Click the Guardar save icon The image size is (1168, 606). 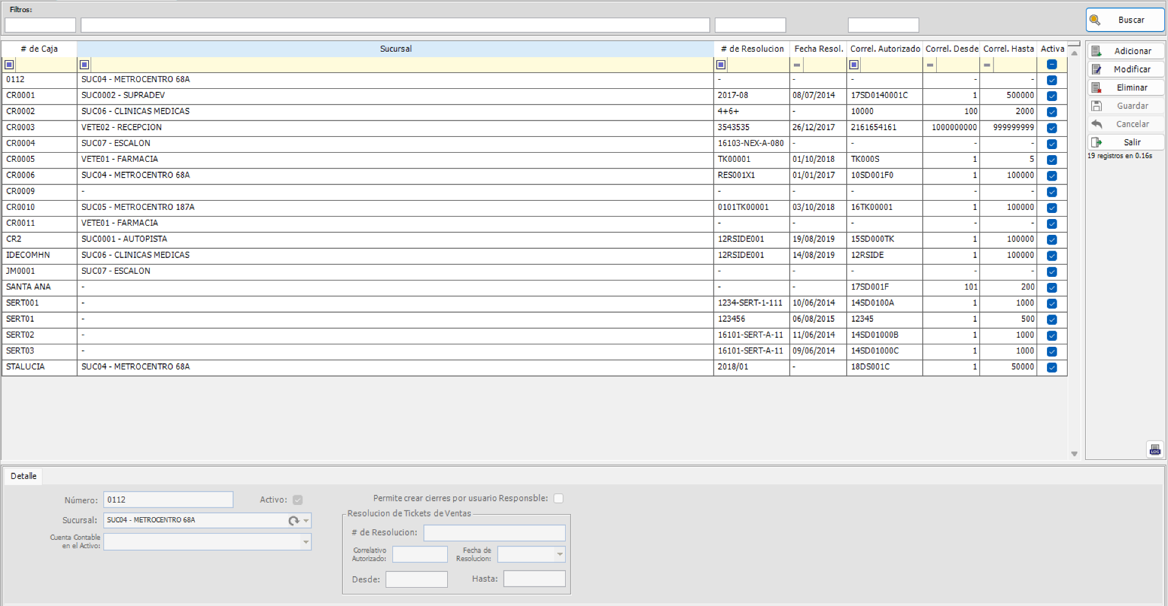coord(1097,105)
